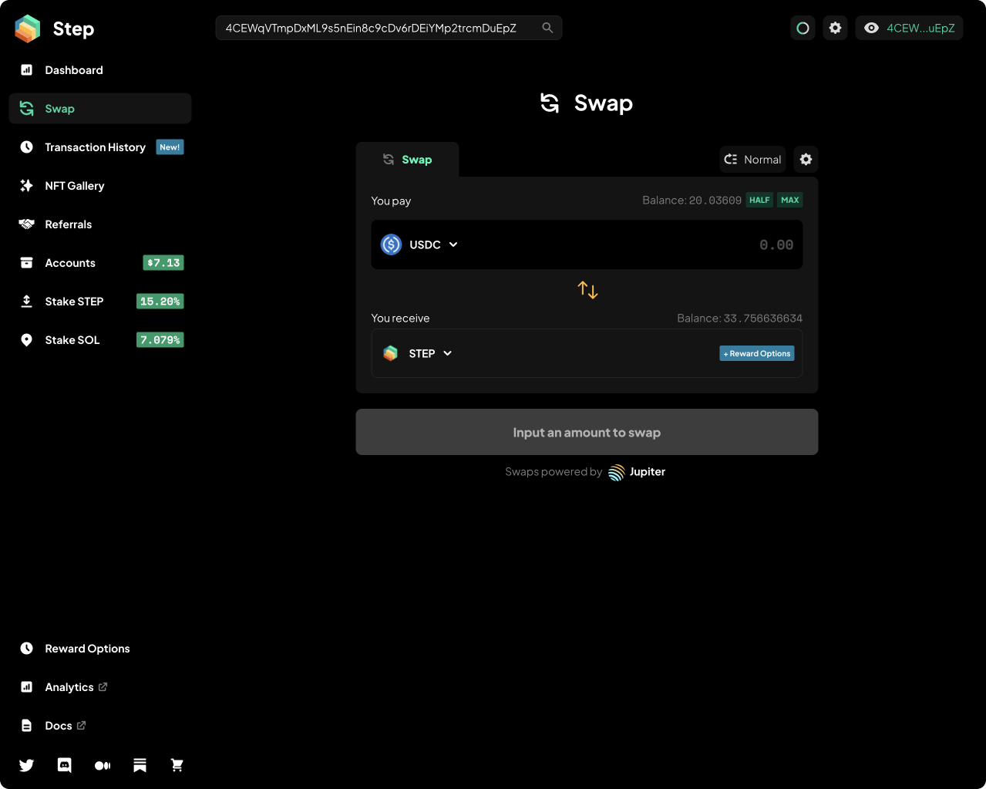Toggle the eye watch-mode wallet button
This screenshot has width=986, height=789.
[x=909, y=28]
